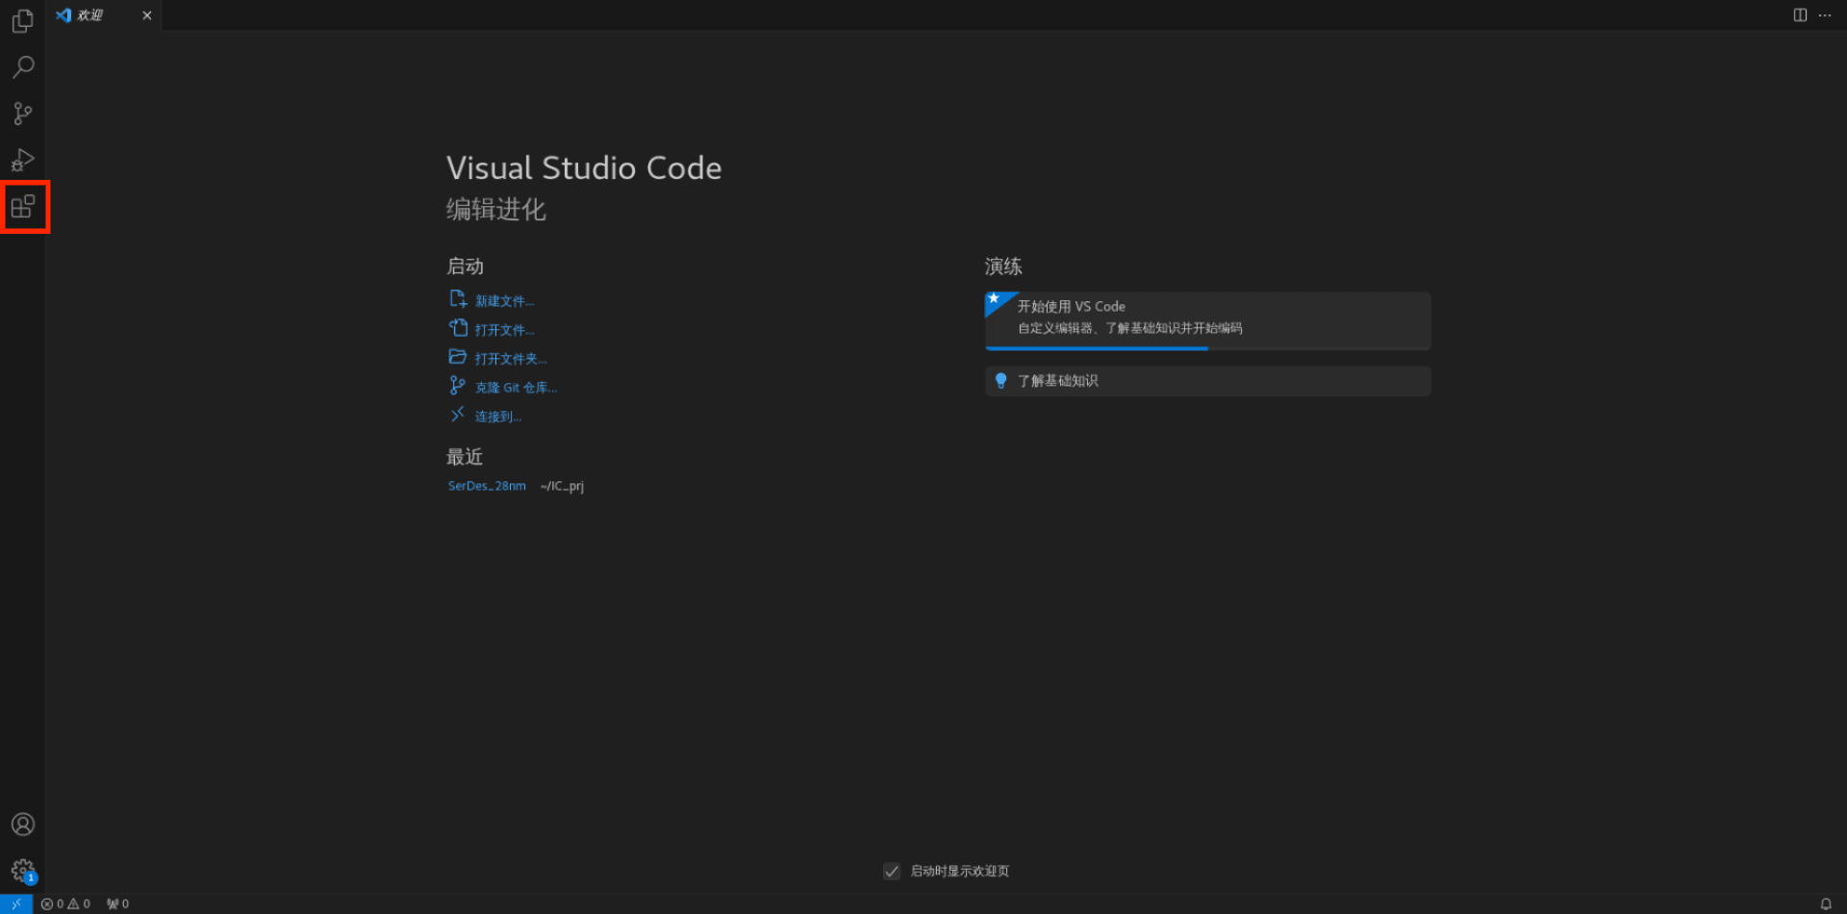Click the new file icon beside 新建文件
This screenshot has height=914, width=1847.
[x=458, y=299]
